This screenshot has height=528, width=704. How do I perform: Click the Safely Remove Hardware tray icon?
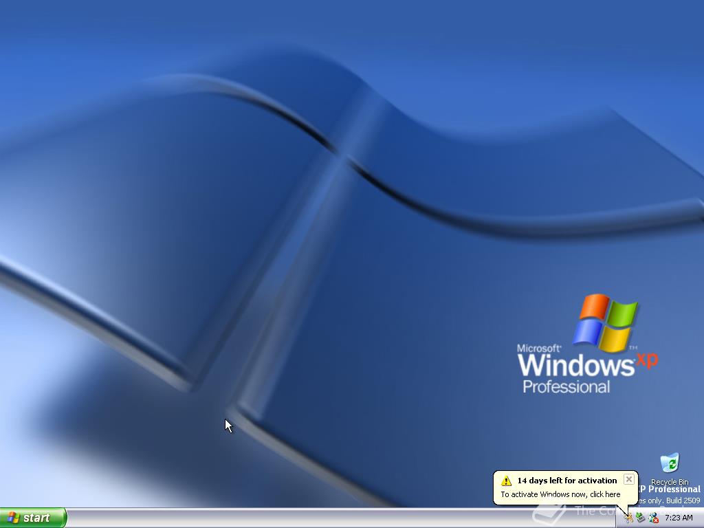tap(640, 518)
